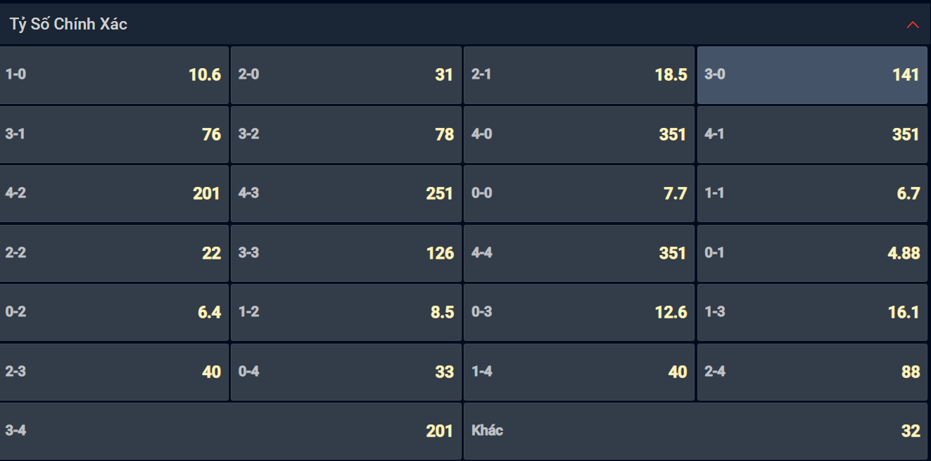Choose the 2-1 score at 18.5
931x461 pixels.
click(x=579, y=75)
